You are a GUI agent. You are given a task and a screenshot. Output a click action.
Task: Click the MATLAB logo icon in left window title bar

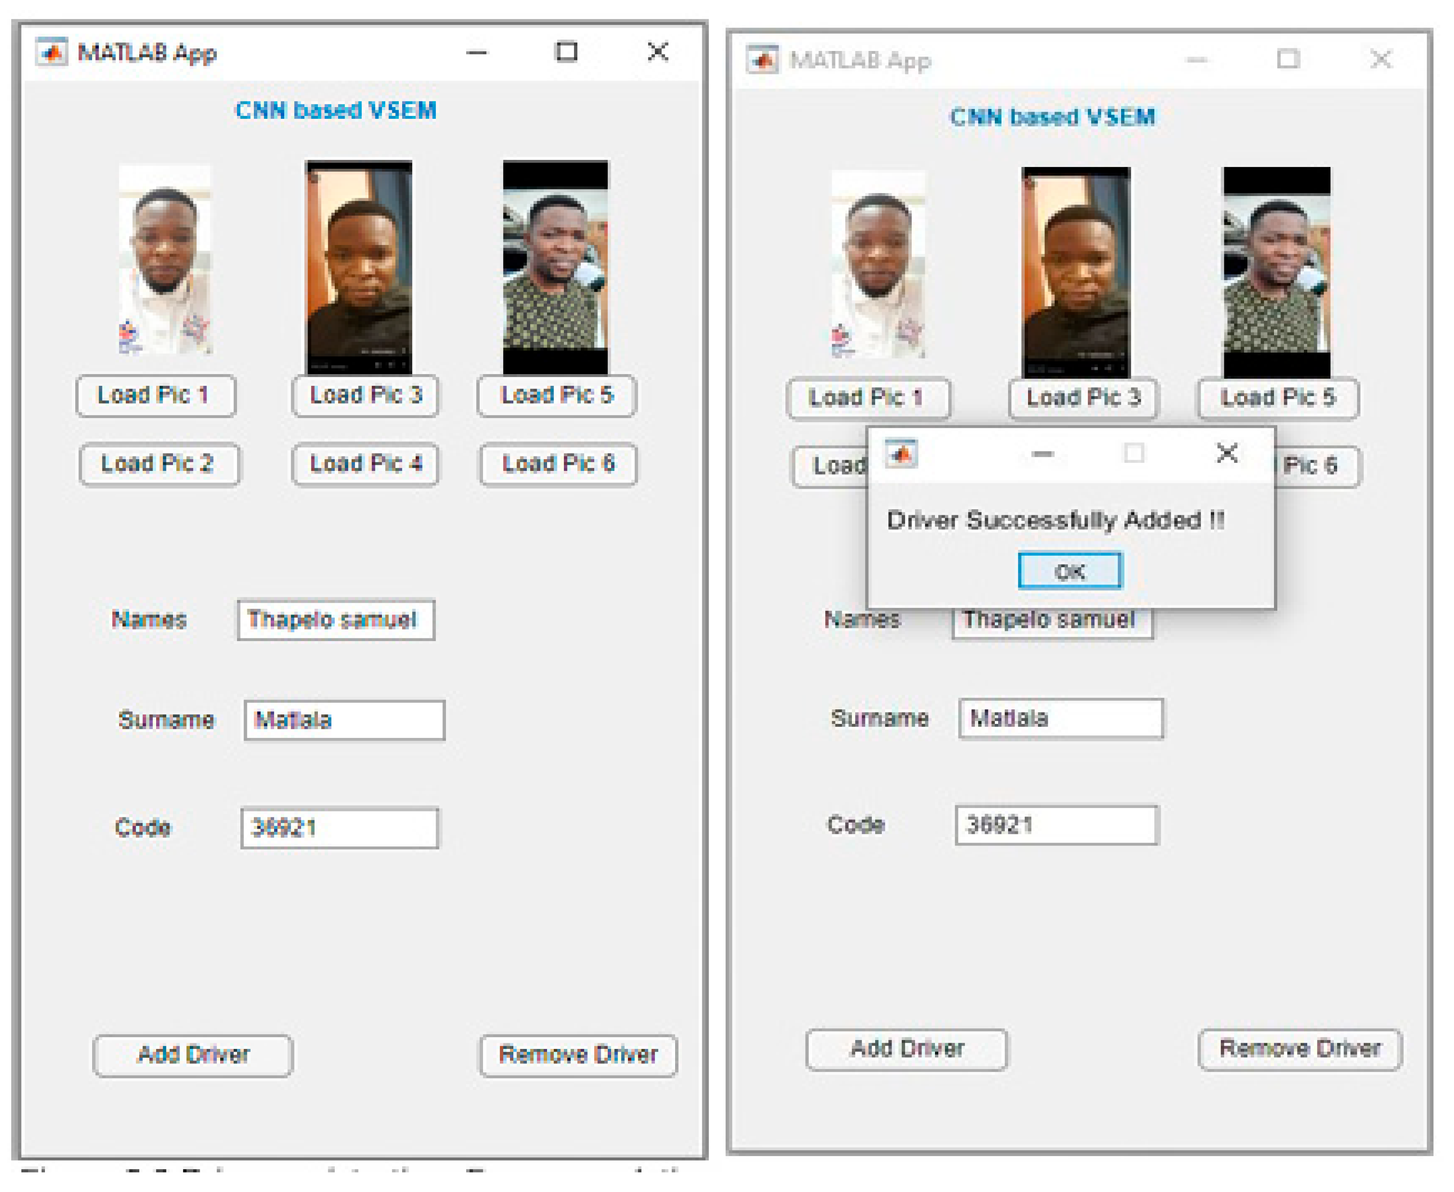tap(52, 52)
